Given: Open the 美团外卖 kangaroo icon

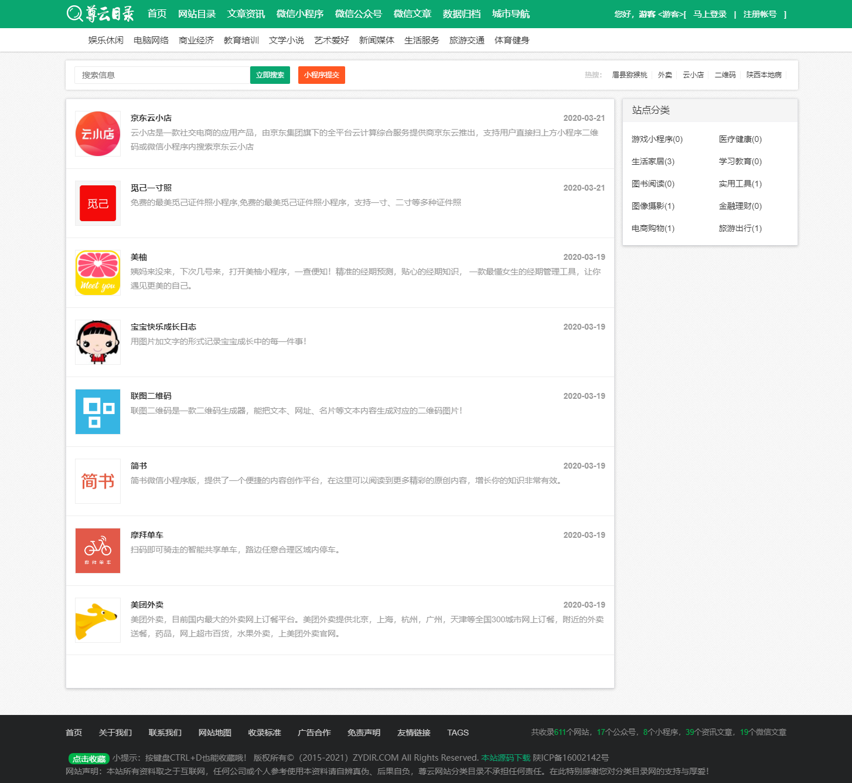Looking at the screenshot, I should pos(98,620).
